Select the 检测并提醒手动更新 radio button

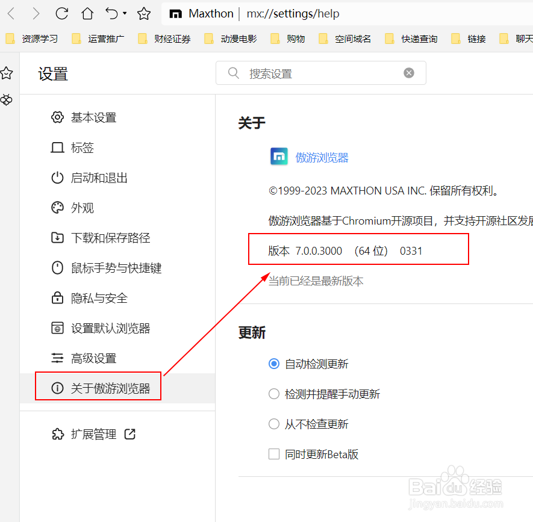click(x=274, y=394)
